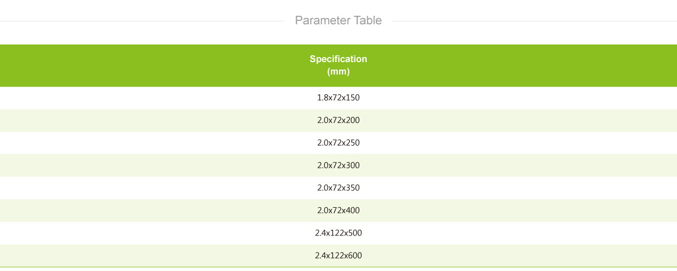Select the 2.4x122x500 specification row
Screen dimensions: 677x271
click(x=338, y=233)
